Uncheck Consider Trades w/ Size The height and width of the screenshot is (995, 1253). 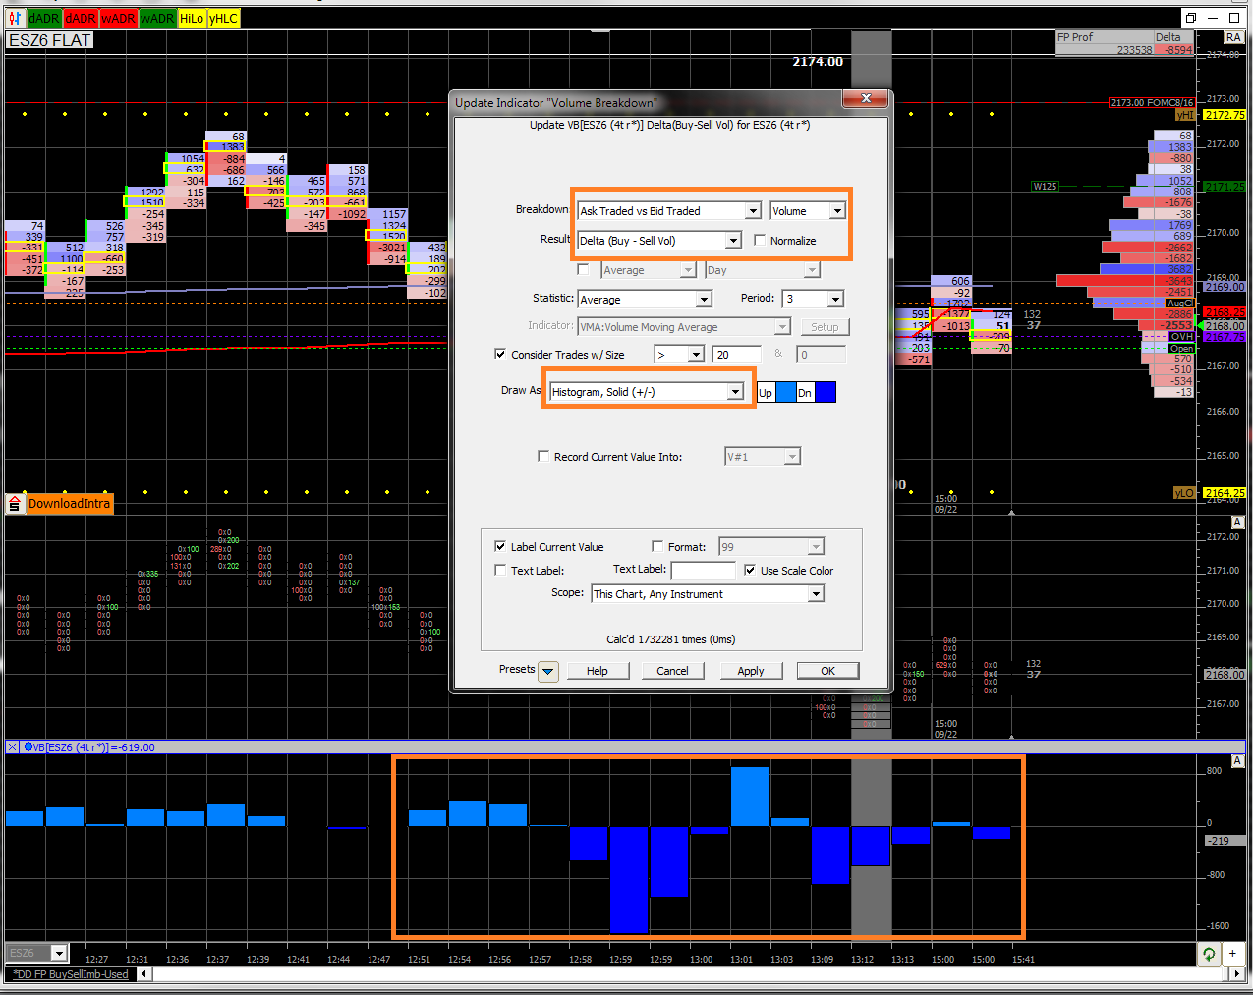click(x=500, y=354)
